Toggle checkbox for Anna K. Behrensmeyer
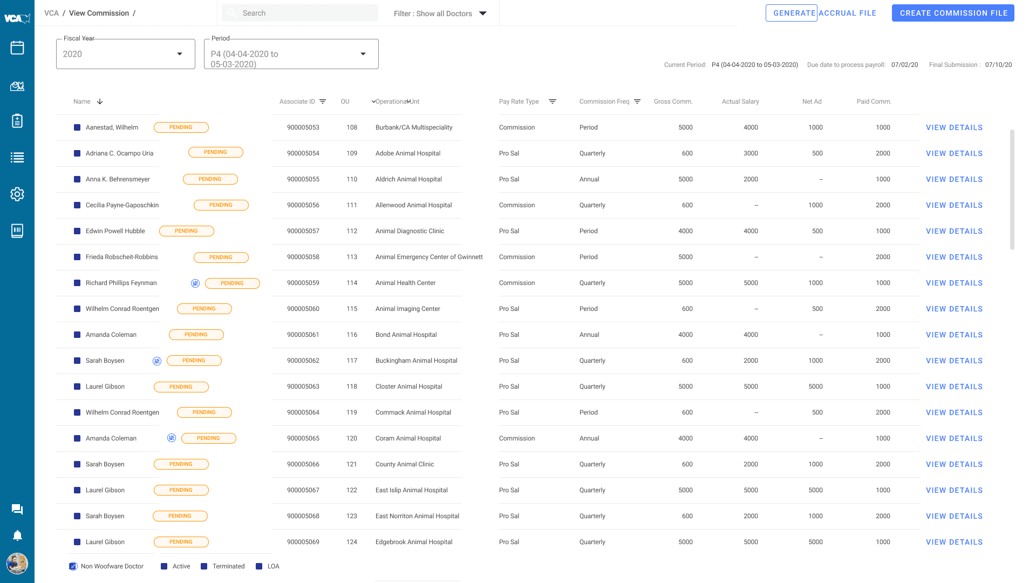 click(x=77, y=179)
